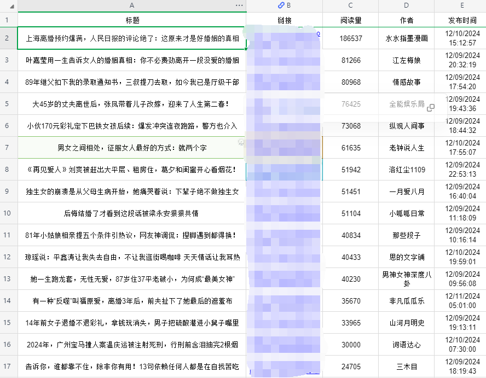Select author cell 小呱呱日常
The width and height of the screenshot is (486, 378).
tap(406, 213)
